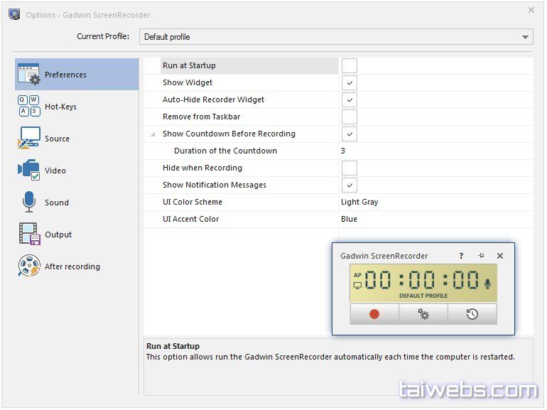Screen dimensions: 547x410
Task: Open widget settings gears icon
Action: click(423, 314)
